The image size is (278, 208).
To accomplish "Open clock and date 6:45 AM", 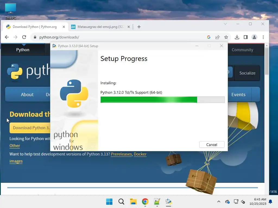I will [x=258, y=201].
